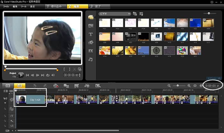Set mark-in with the left bracket
This screenshot has height=133, width=224.
[65, 69]
